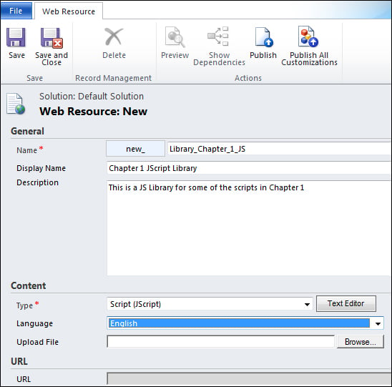
Task: Click the Name field containing Library_Chapter_1_JS
Action: pos(279,149)
